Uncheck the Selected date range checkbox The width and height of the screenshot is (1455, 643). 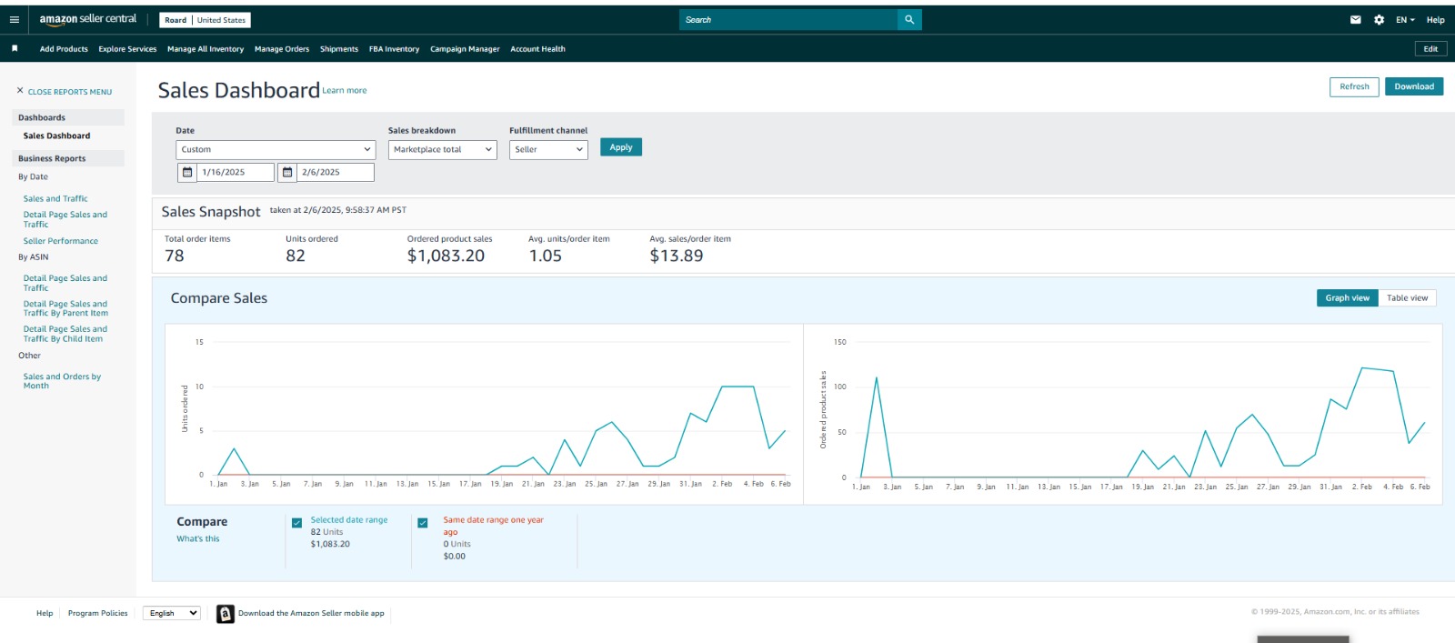click(x=296, y=523)
